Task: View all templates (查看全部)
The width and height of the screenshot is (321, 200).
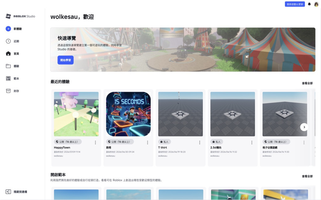Action: pos(307,176)
